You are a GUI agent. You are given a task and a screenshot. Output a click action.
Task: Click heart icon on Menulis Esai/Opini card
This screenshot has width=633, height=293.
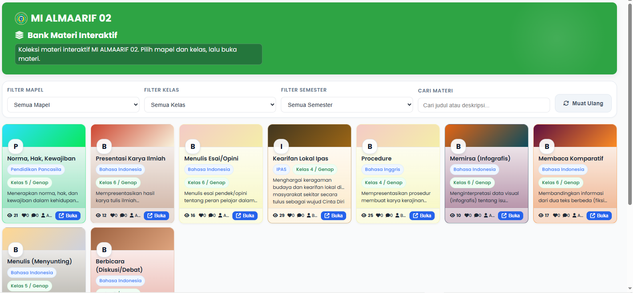[201, 215]
